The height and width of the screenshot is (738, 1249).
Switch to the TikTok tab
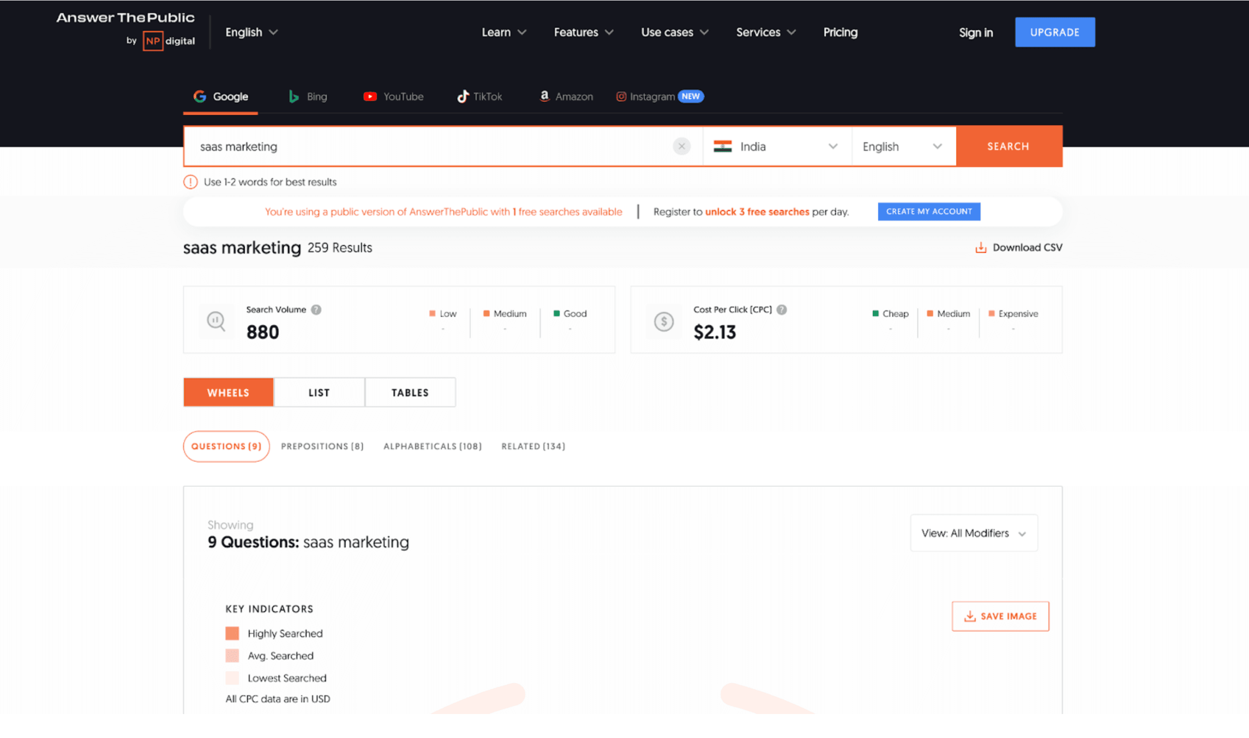tap(480, 96)
